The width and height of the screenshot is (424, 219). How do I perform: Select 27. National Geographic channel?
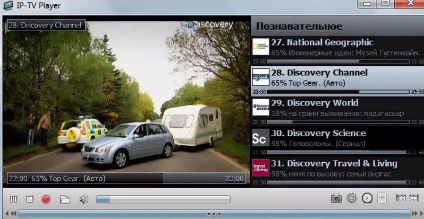[337, 51]
